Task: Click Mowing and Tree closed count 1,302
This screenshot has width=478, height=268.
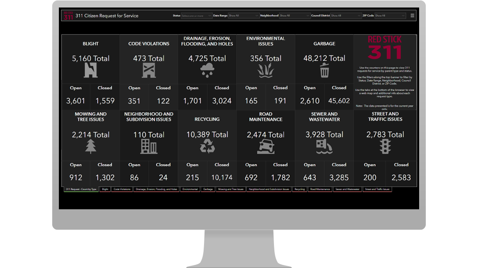Action: 105,177
